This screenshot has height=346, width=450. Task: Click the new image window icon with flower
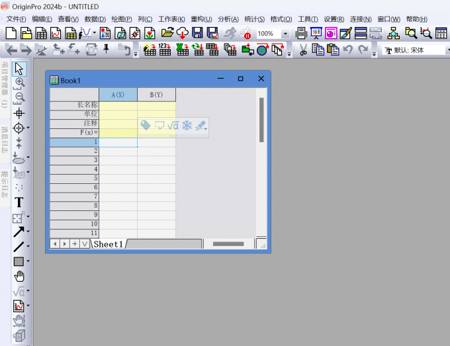point(150,33)
